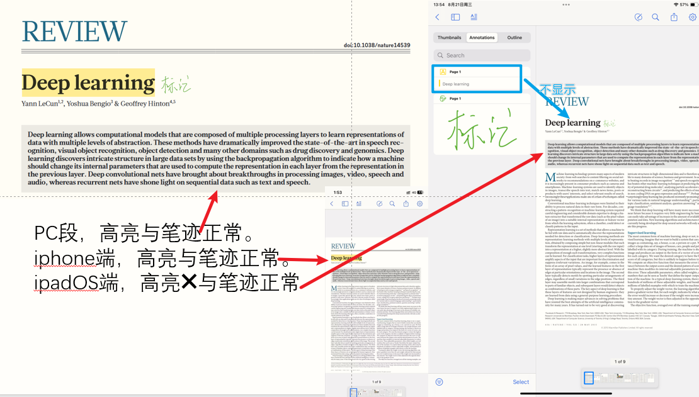
Task: Tap the iPad clock reading 13:54
Action: (x=439, y=4)
